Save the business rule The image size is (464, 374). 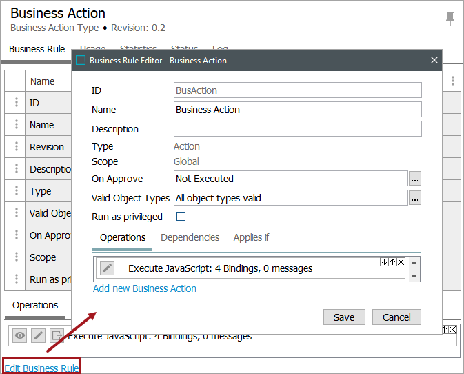[x=343, y=317]
